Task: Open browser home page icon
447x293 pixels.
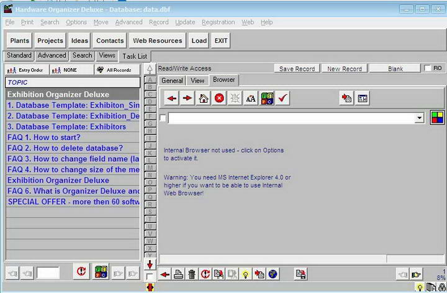Action: point(204,98)
